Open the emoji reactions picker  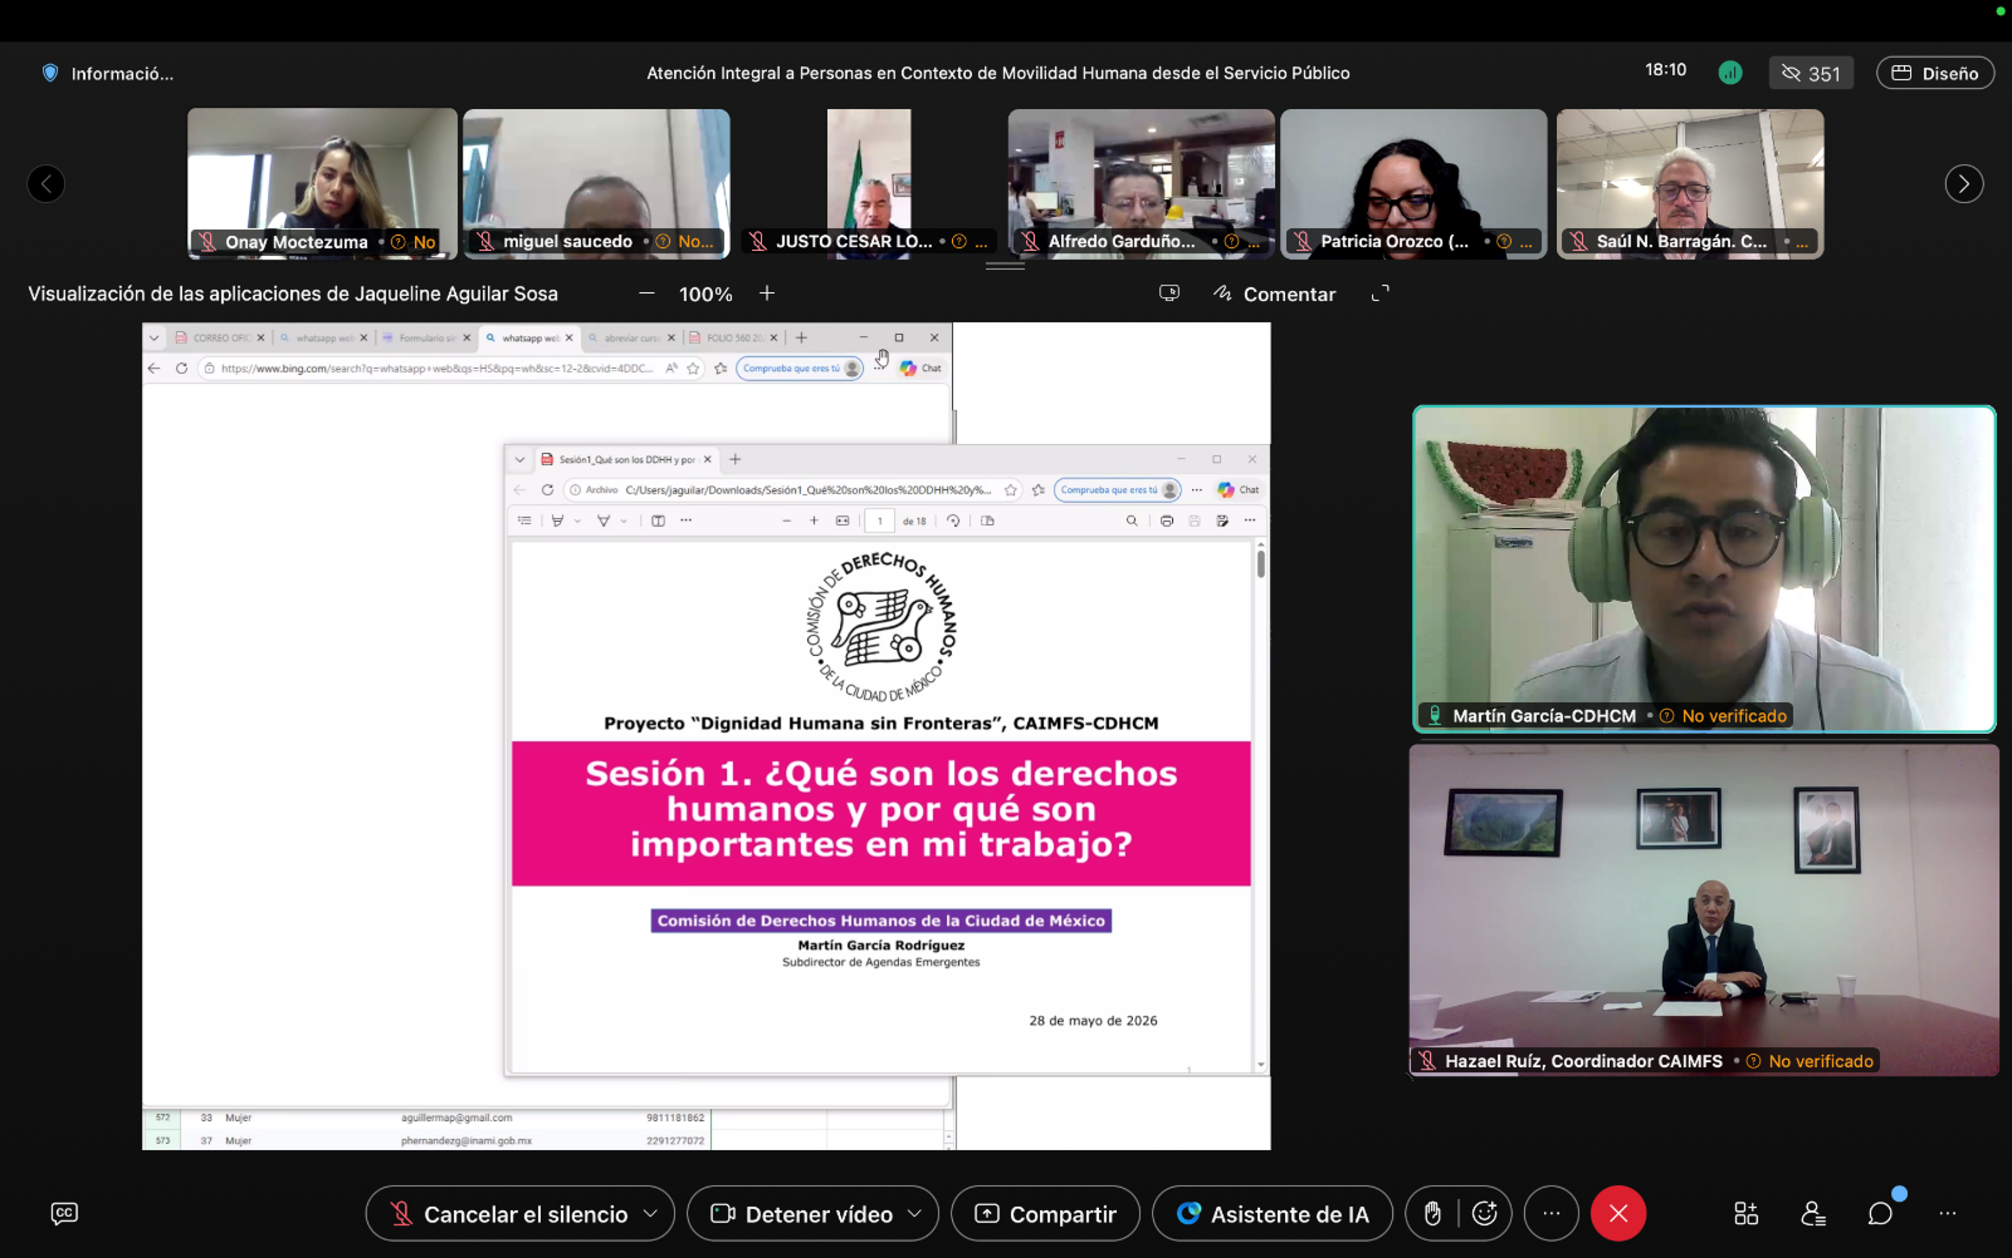1484,1214
